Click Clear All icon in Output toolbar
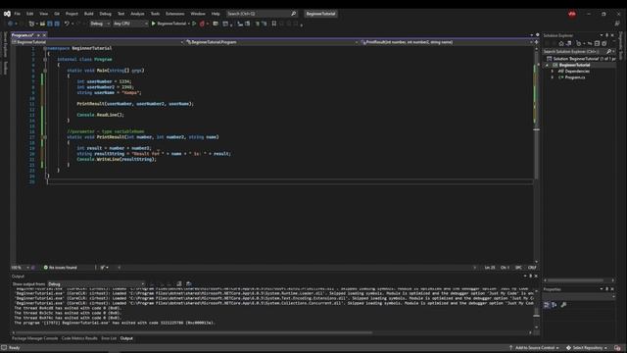Screen dimensions: 627x353 [x=178, y=283]
